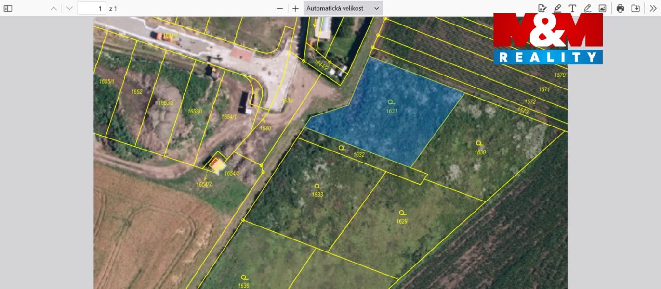Image resolution: width=661 pixels, height=289 pixels.
Task: Zoom in with the plus button
Action: [x=295, y=8]
